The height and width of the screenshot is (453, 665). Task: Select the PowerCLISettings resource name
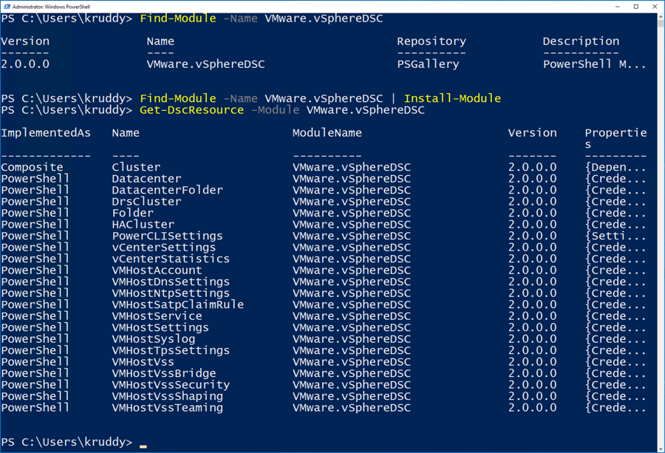tap(167, 236)
